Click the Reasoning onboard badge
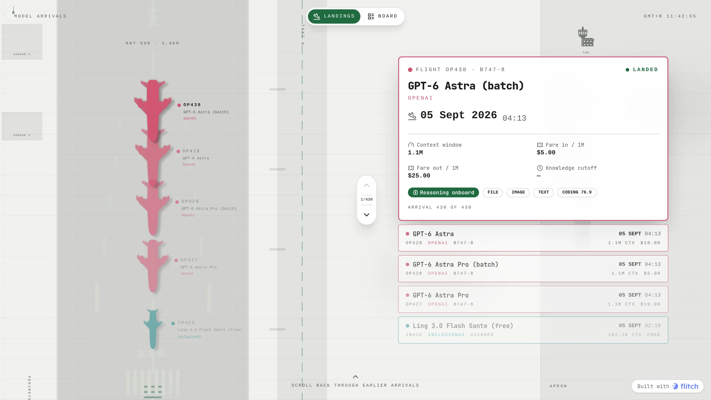The width and height of the screenshot is (711, 400). click(443, 193)
